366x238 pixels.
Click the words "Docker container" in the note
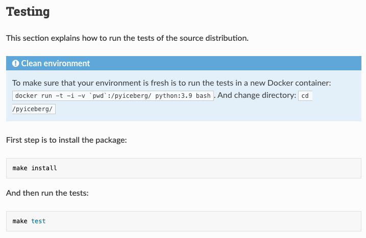301,83
